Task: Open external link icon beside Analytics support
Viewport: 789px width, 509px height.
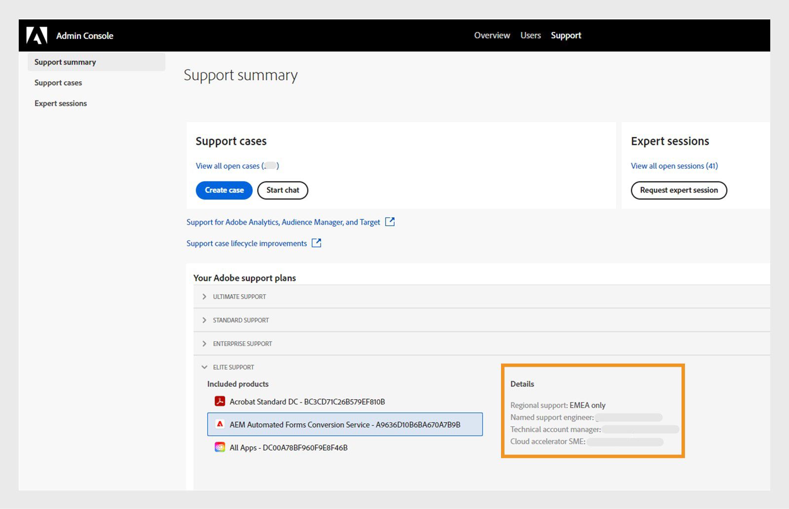Action: point(390,222)
